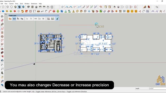Click the blue spline curve icon
The height and width of the screenshot is (93, 166).
[79, 7]
